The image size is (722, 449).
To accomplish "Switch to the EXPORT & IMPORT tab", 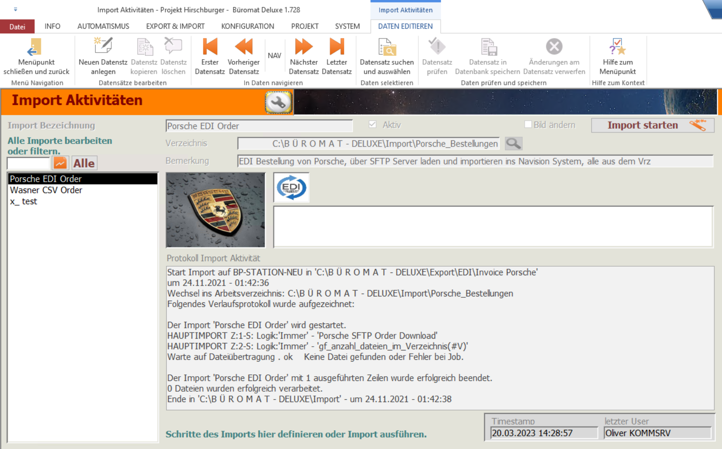I will point(175,26).
